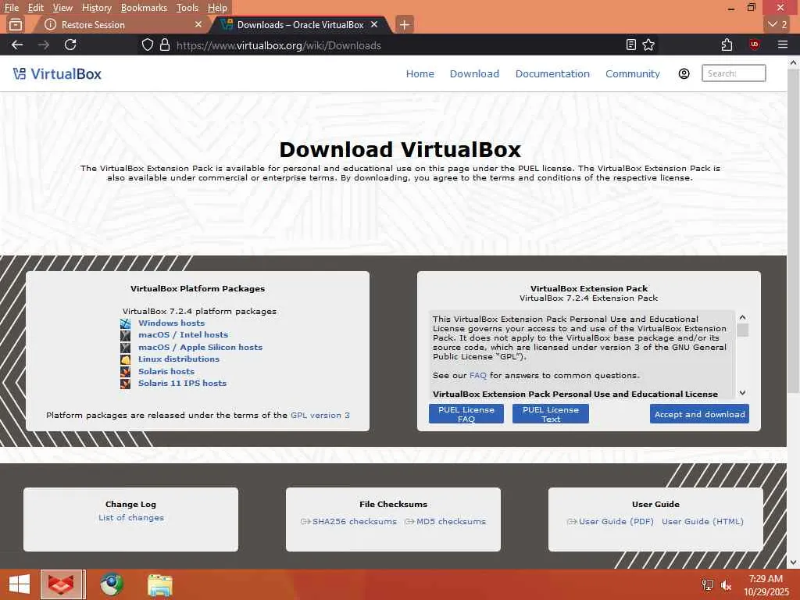Open the extensions puzzle icon
This screenshot has width=800, height=600.
[727, 45]
